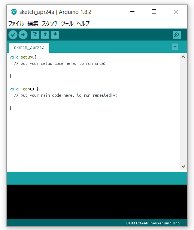Click editor scrollbar down arrow
This screenshot has width=194, height=230.
point(183,166)
